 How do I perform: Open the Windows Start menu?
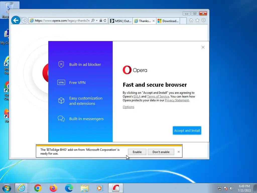tap(7, 188)
